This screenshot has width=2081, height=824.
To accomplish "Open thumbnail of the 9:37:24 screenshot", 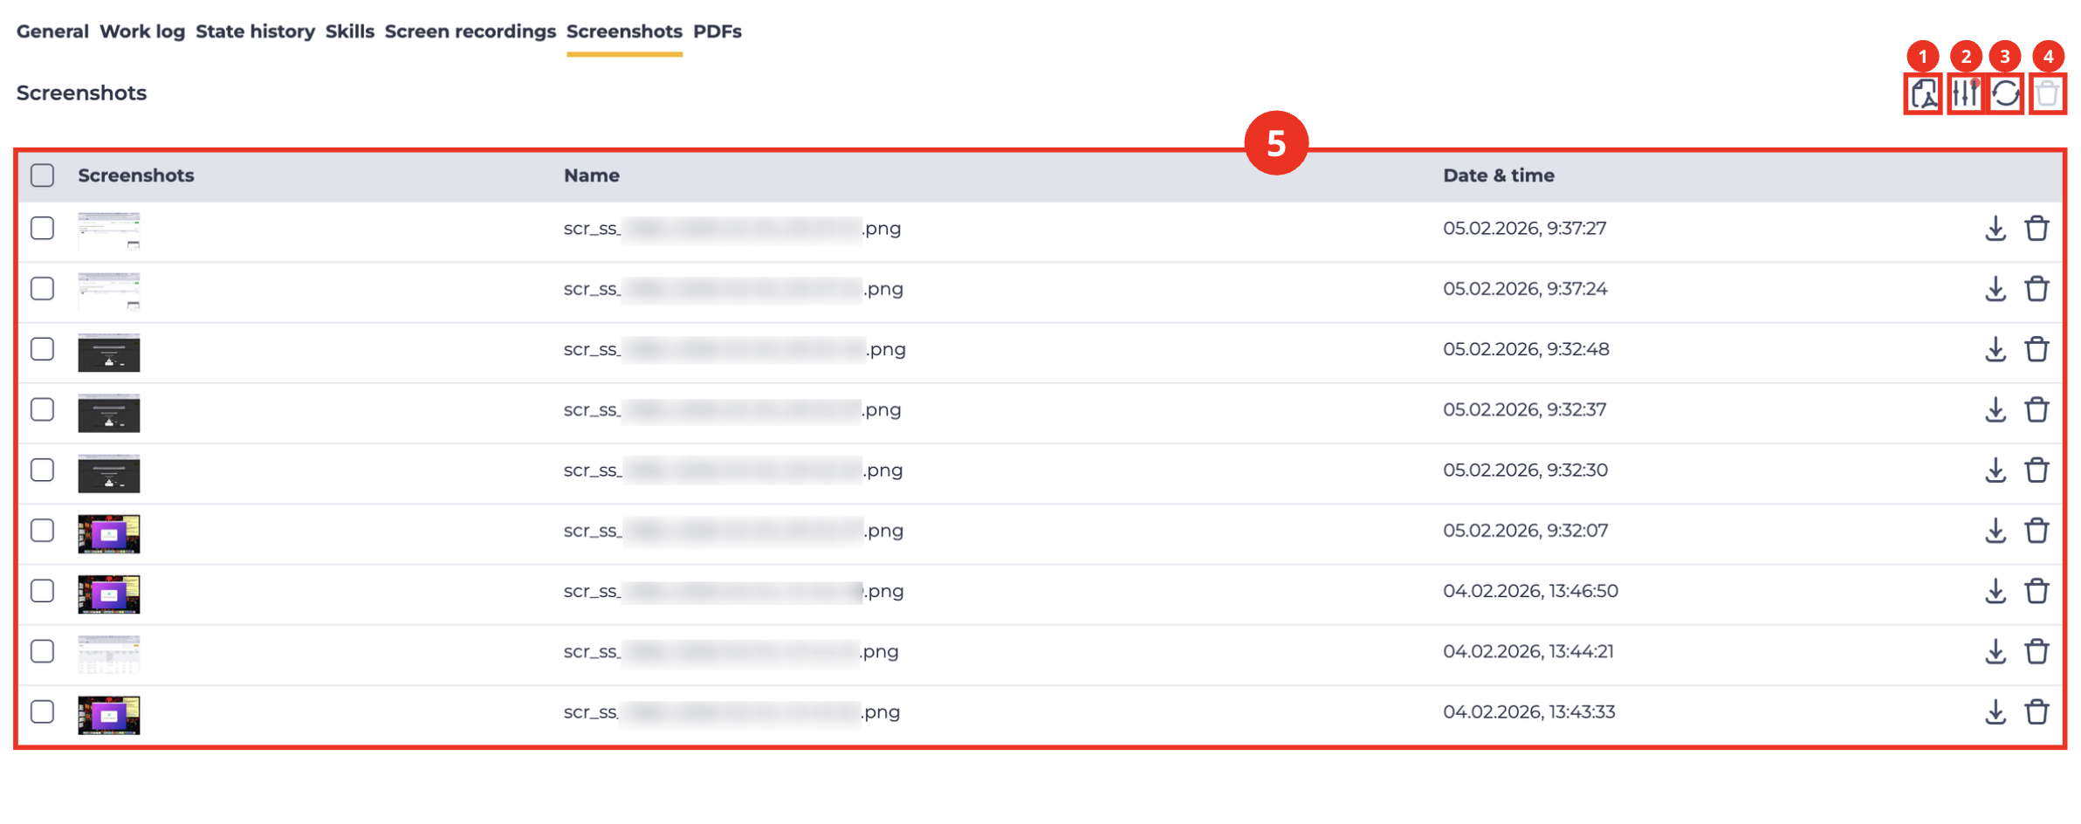I will [x=109, y=292].
